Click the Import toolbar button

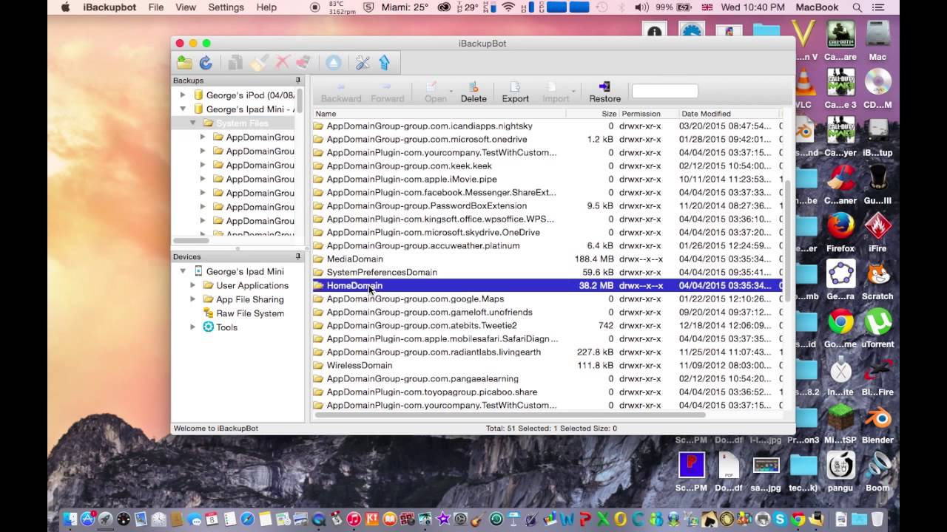coord(556,92)
